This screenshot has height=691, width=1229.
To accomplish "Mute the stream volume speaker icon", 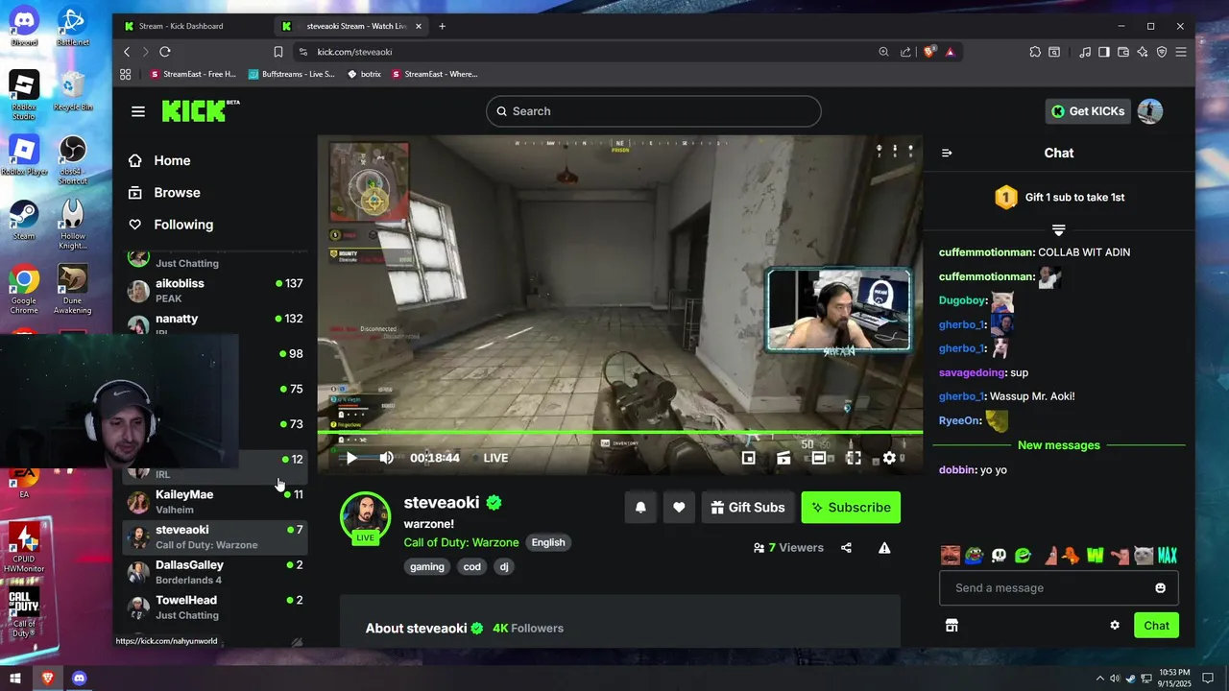I will point(386,458).
